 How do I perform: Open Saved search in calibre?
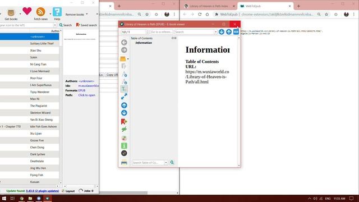(x=86, y=25)
